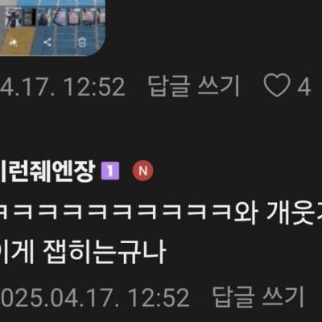
Task: Open the attached screenshot image in comment
Action: [52, 27]
